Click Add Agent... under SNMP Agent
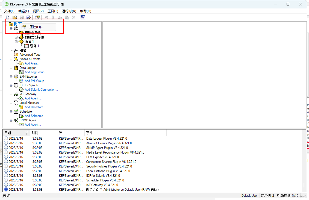Screen dimensions: 309x200 point(33,125)
